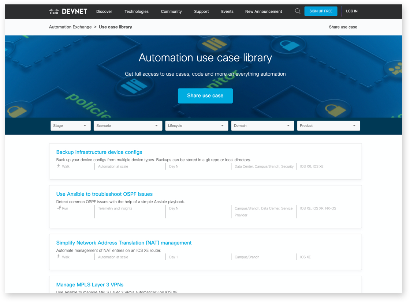Image resolution: width=410 pixels, height=302 pixels.
Task: Open the Technologies menu
Action: click(136, 11)
